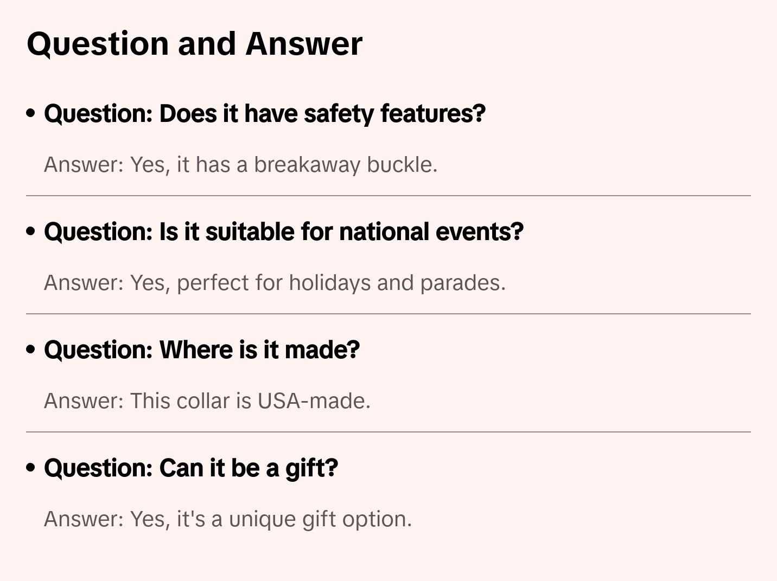Click the divider line below the holidays answer
The image size is (777, 581).
389,314
